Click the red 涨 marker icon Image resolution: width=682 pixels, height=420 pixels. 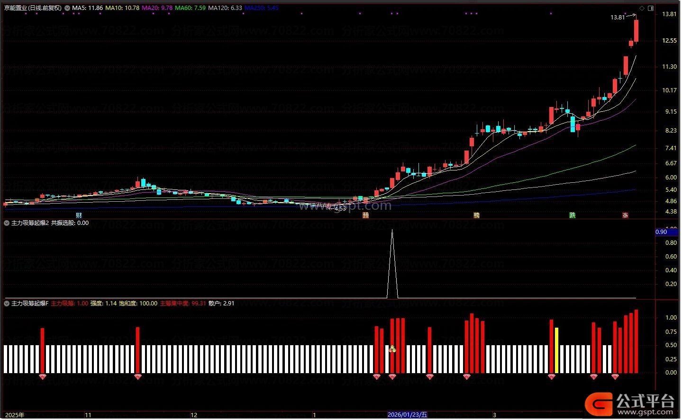tap(625, 215)
